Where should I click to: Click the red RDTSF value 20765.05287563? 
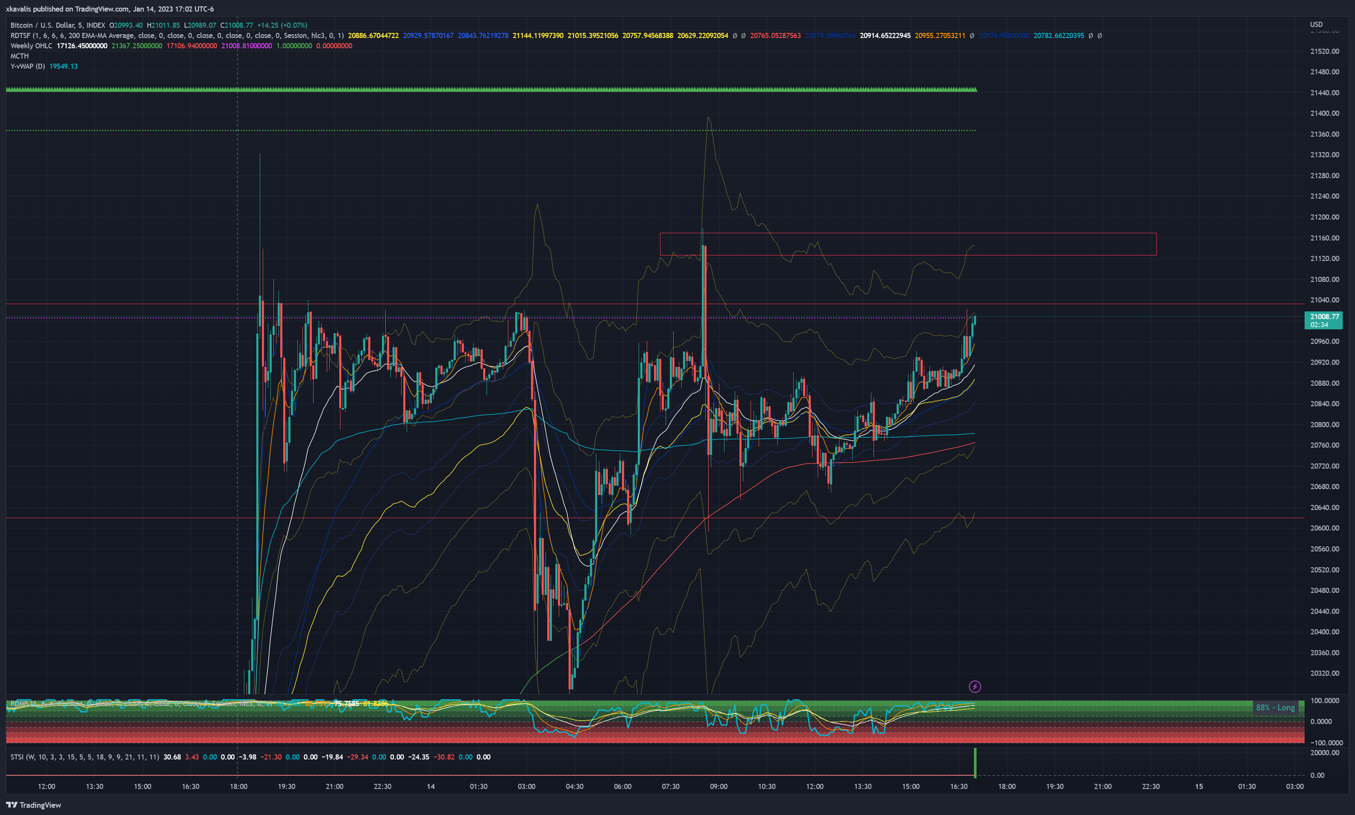[x=776, y=36]
